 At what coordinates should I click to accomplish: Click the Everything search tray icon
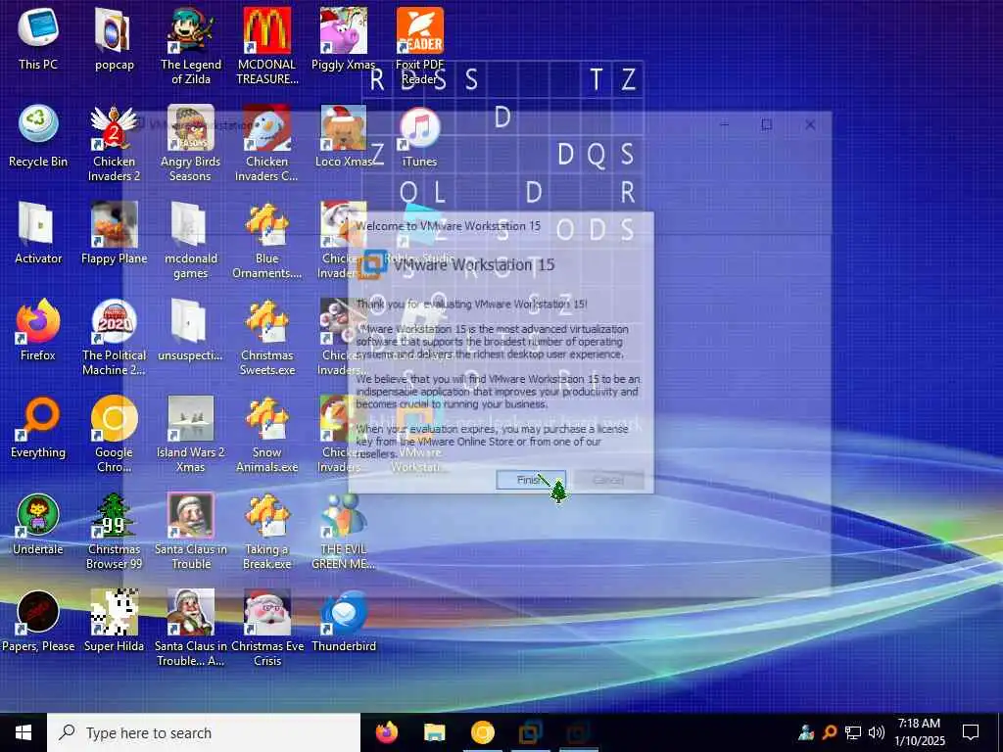pos(830,732)
